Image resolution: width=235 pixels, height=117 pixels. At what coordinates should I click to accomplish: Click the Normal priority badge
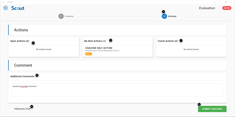click(x=89, y=54)
